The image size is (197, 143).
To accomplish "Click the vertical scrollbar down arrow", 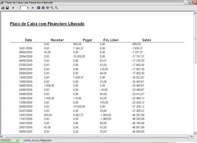I will point(195,133).
